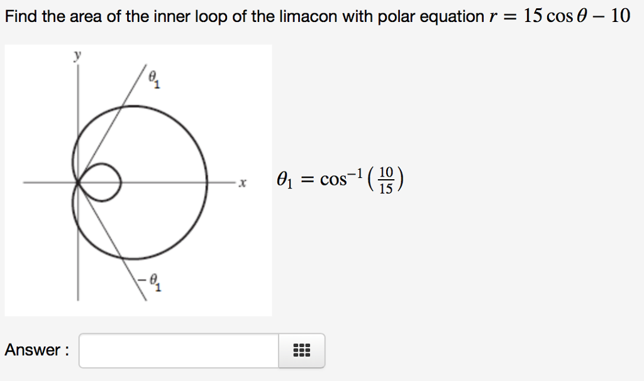644x381 pixels.
Task: Click the polar equation r = 15 cos θ − 10
Action: tap(559, 16)
